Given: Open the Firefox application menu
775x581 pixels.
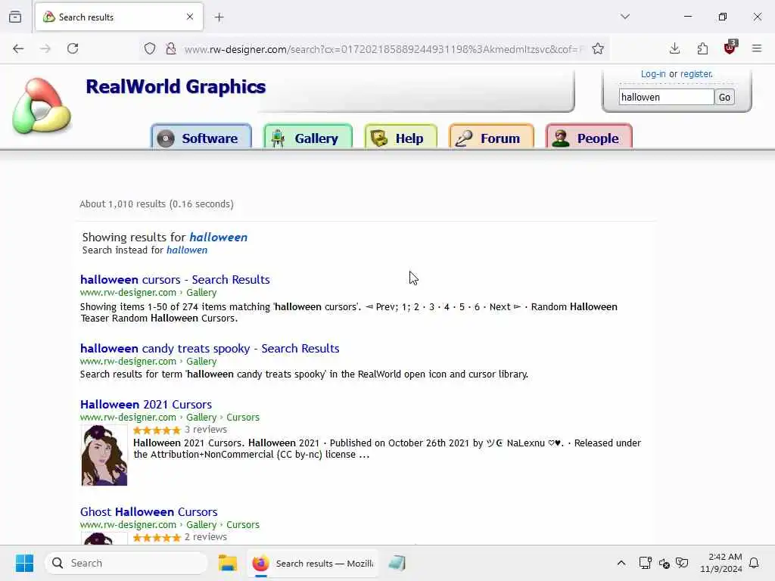Looking at the screenshot, I should [757, 48].
